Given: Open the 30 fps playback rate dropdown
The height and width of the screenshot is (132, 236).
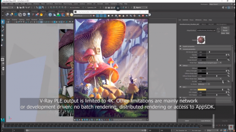Looking at the screenshot, I should [x=213, y=130].
